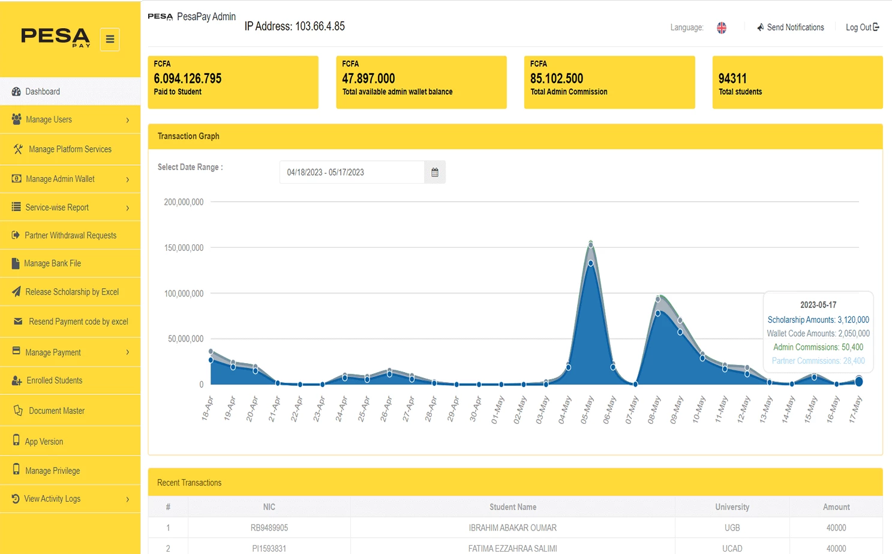Click the App Version phone icon
The width and height of the screenshot is (892, 554).
click(x=15, y=441)
